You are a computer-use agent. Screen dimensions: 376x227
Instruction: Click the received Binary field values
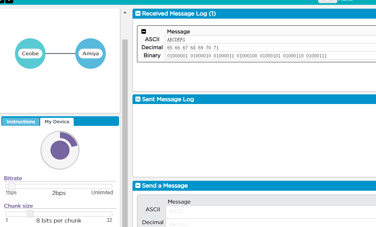(271, 56)
